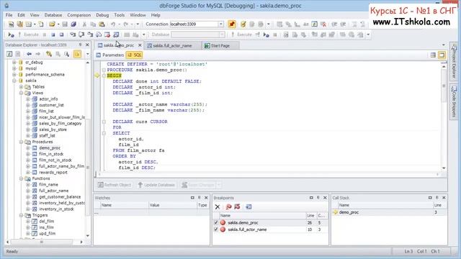This screenshot has height=259, width=461.
Task: Click the Parameters view button
Action: [110, 55]
